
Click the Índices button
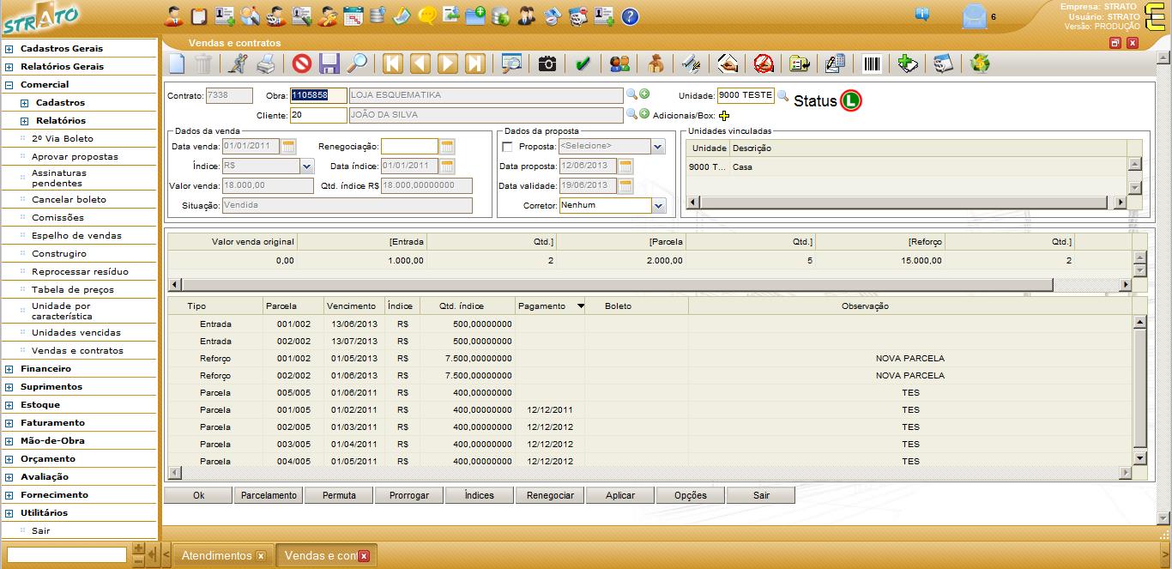click(480, 495)
